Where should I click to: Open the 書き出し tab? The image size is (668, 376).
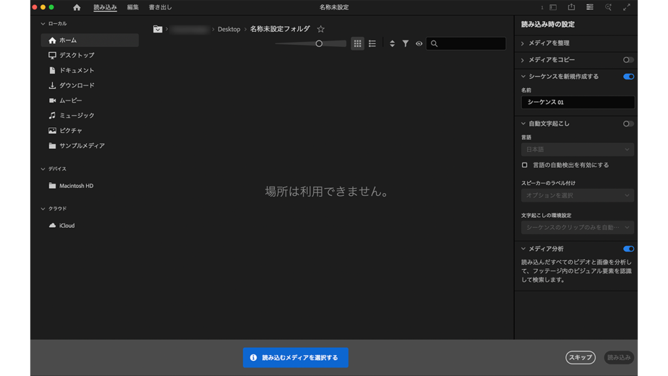160,7
